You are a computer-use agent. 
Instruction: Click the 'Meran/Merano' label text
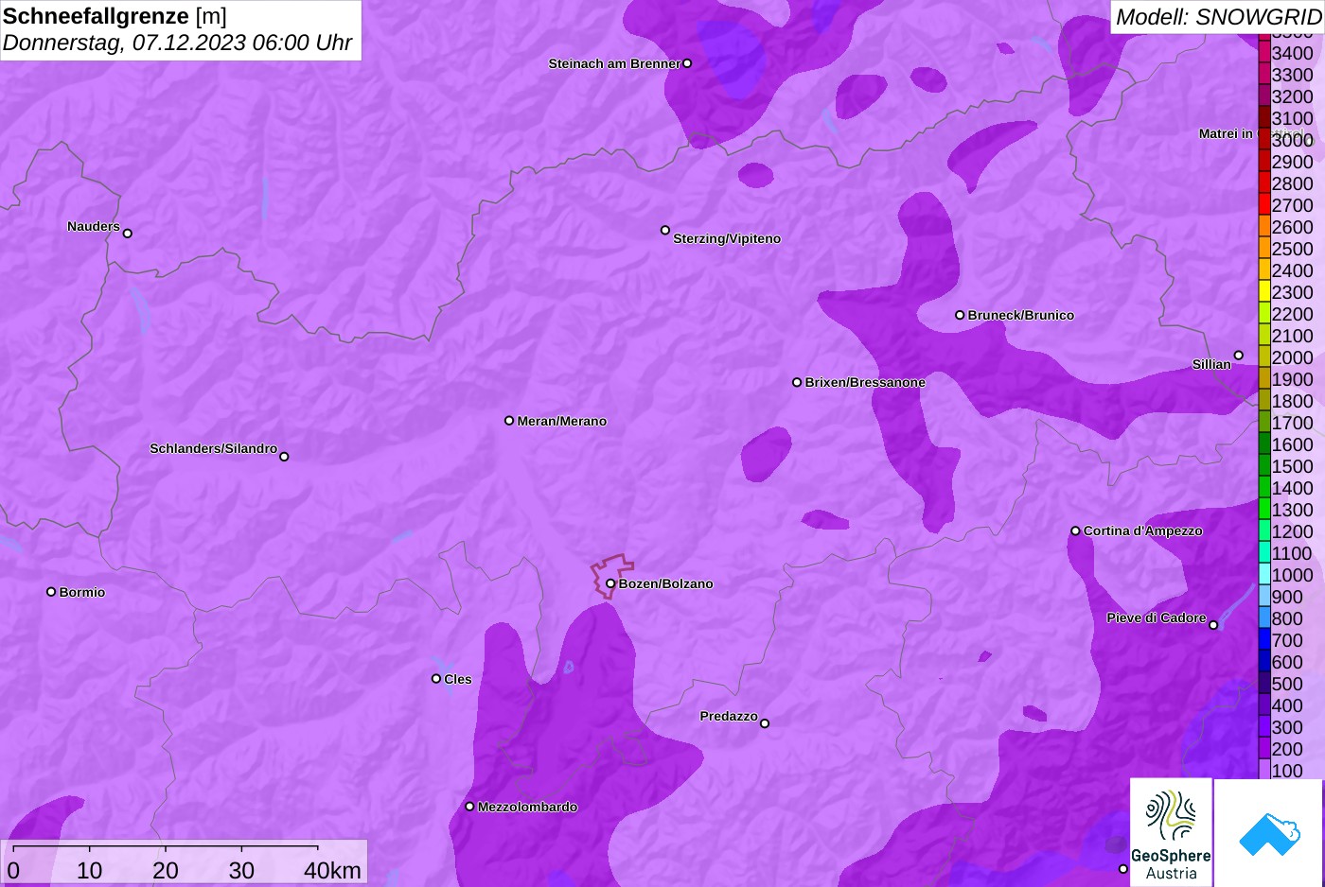point(562,421)
